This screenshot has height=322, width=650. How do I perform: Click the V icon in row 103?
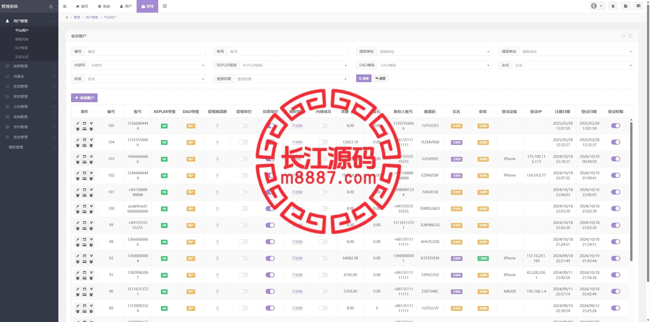(x=91, y=156)
